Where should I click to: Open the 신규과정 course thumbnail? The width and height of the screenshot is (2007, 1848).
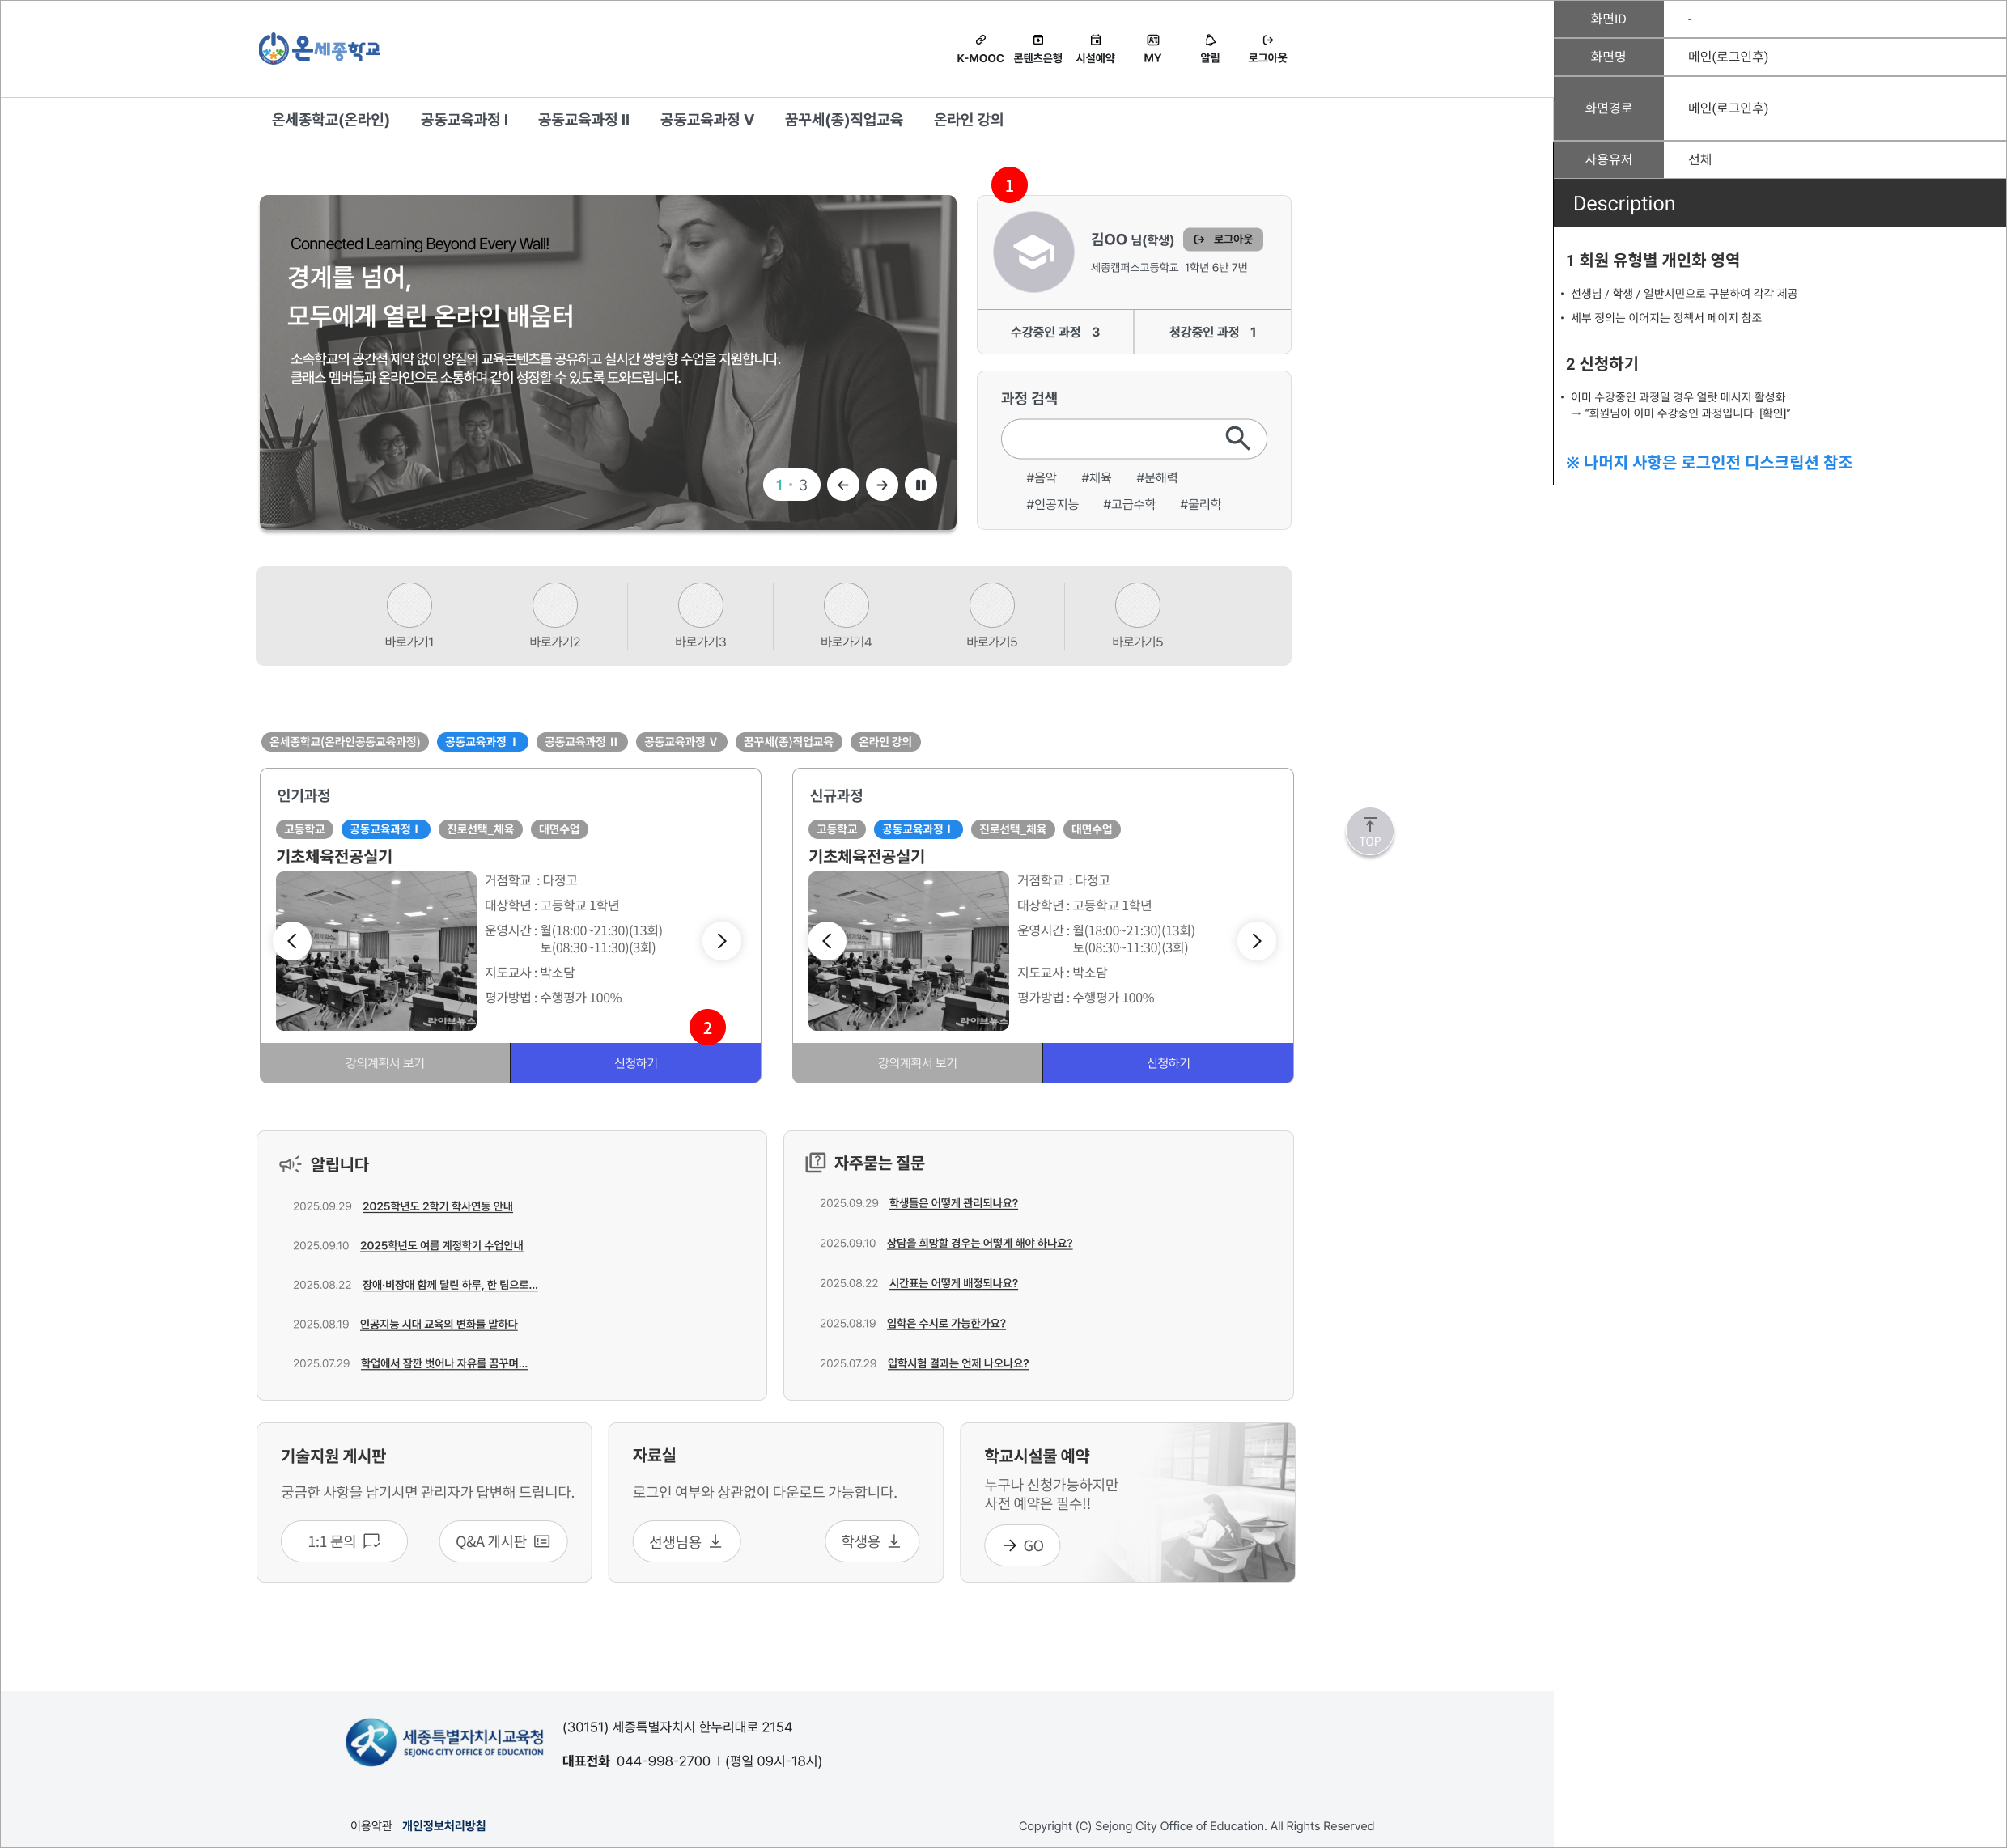(x=908, y=951)
